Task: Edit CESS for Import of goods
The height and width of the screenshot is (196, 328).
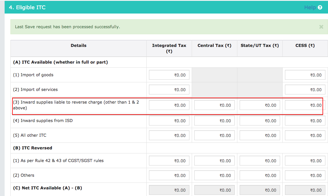Action: 305,75
